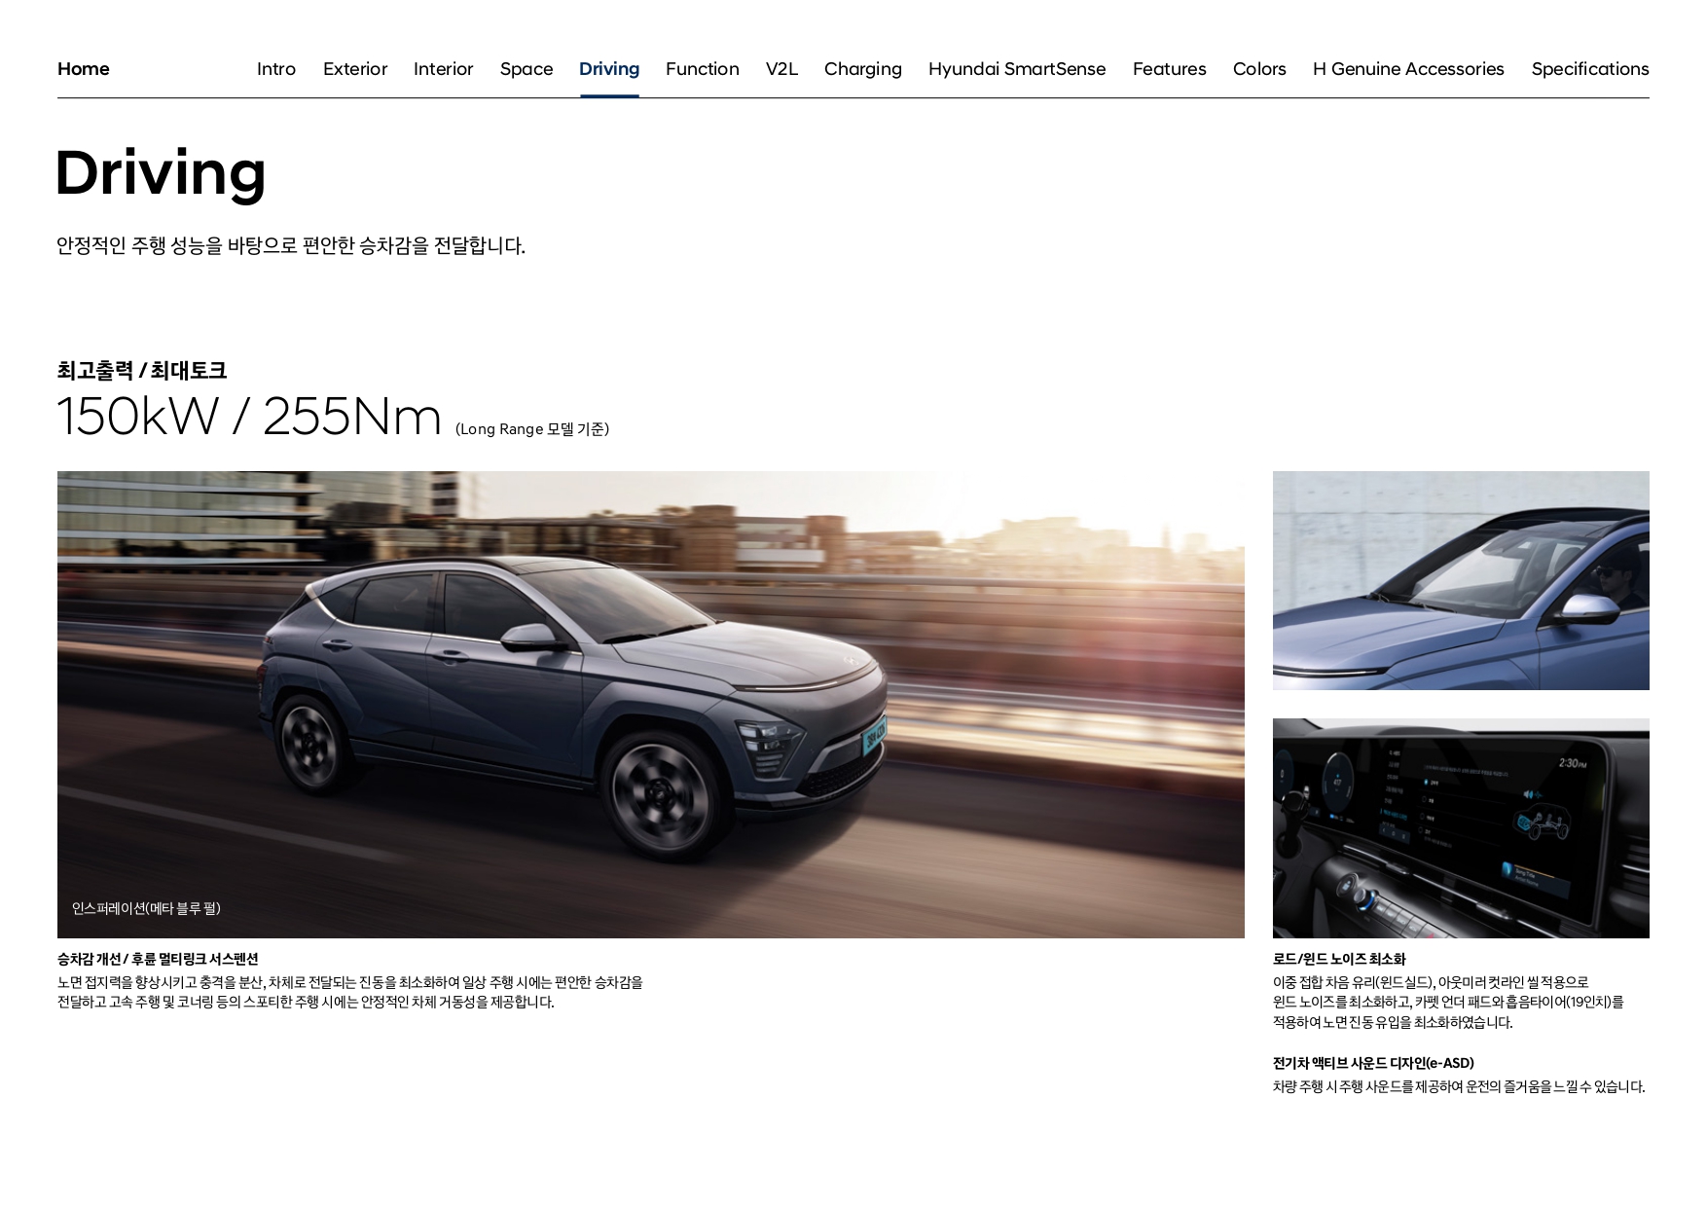
Task: Open the Exterior section tab
Action: pyautogui.click(x=355, y=69)
